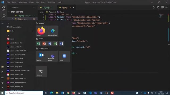The width and height of the screenshot is (170, 95).
Task: Launch Word from the Office tiles
Action: click(x=50, y=44)
